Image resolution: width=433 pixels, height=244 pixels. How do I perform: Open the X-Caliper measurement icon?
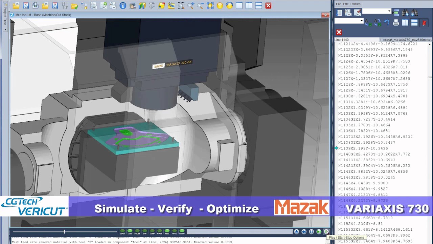click(x=152, y=5)
